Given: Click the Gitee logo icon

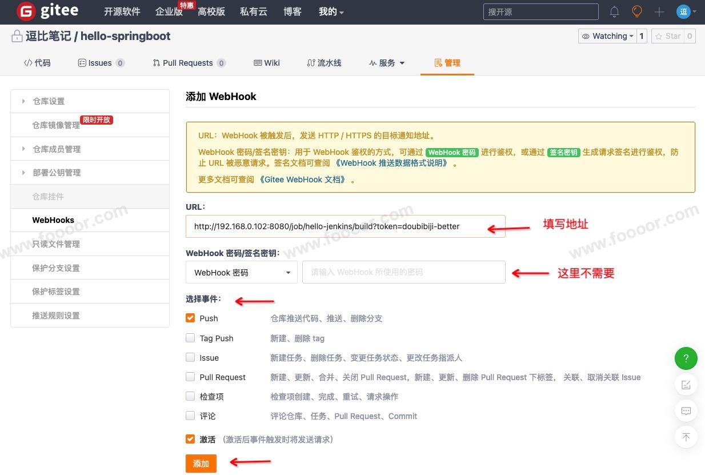Looking at the screenshot, I should [26, 11].
